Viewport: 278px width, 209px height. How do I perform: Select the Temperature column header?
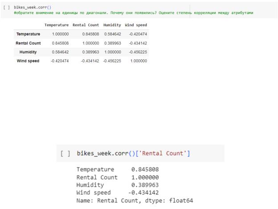point(57,25)
